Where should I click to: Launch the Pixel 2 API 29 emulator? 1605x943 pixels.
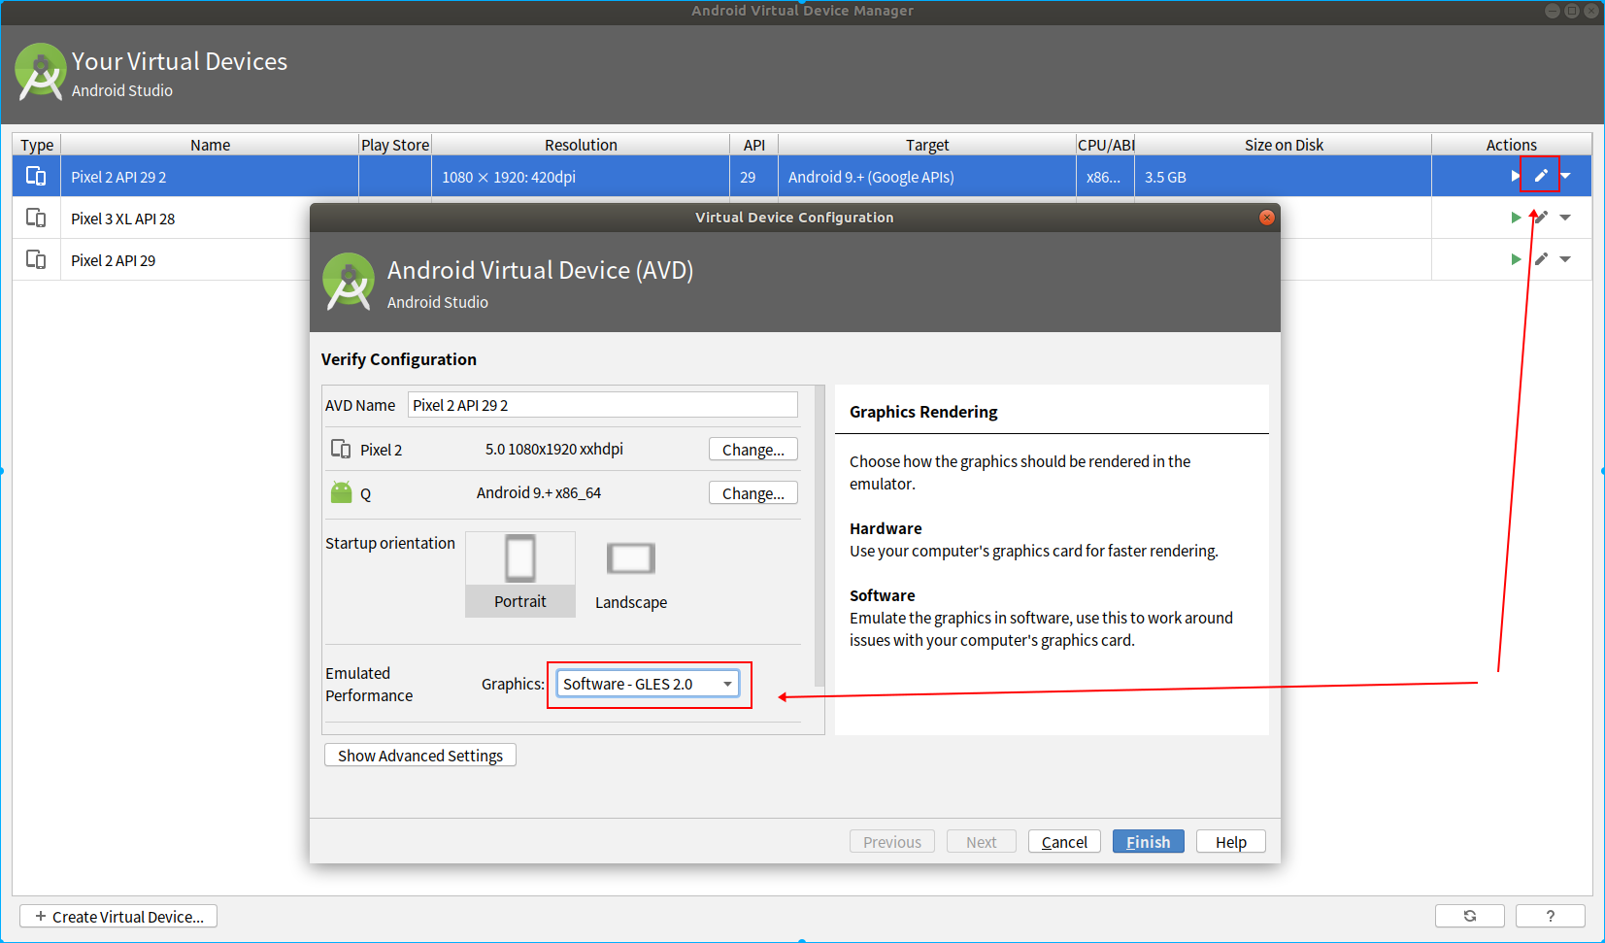pyautogui.click(x=1516, y=259)
